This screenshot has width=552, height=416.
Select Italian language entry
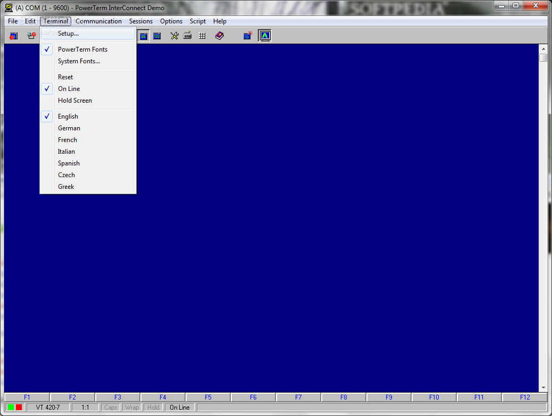point(88,152)
